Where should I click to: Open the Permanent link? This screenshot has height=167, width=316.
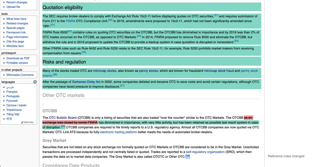[x=16, y=33]
